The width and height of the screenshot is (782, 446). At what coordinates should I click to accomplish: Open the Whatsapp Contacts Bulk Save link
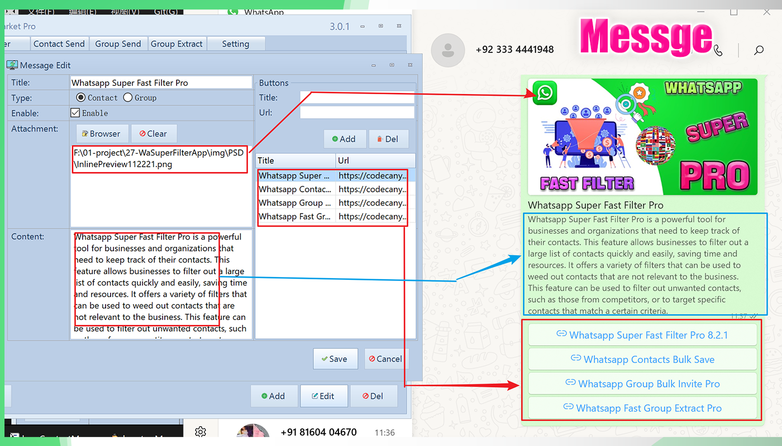click(642, 360)
